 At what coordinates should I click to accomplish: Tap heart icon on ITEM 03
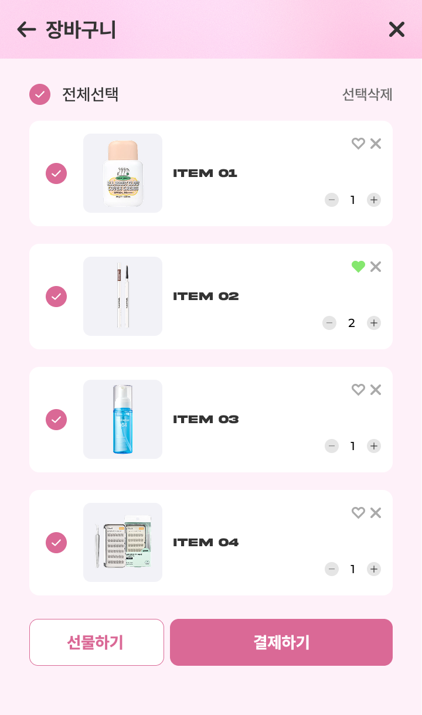point(358,390)
